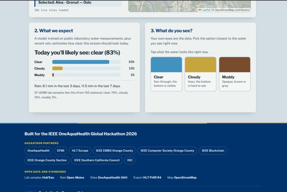Open IEEE Computer Society Orange County chip
The width and height of the screenshot is (287, 192).
pyautogui.click(x=167, y=151)
